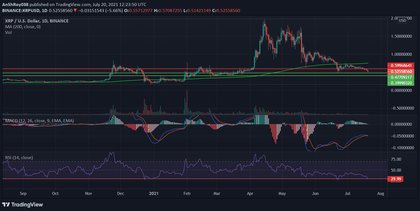Click the 2021 label on the time axis

tap(154, 193)
